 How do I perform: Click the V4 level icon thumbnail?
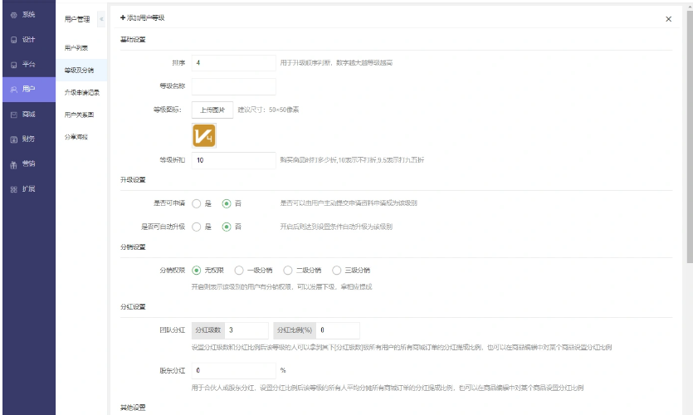click(204, 135)
